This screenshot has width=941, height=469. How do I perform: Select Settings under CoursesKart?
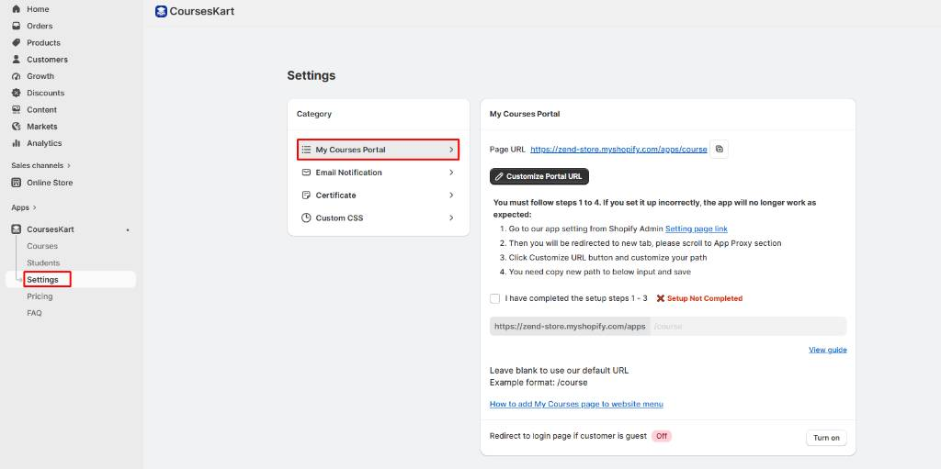[x=42, y=280]
